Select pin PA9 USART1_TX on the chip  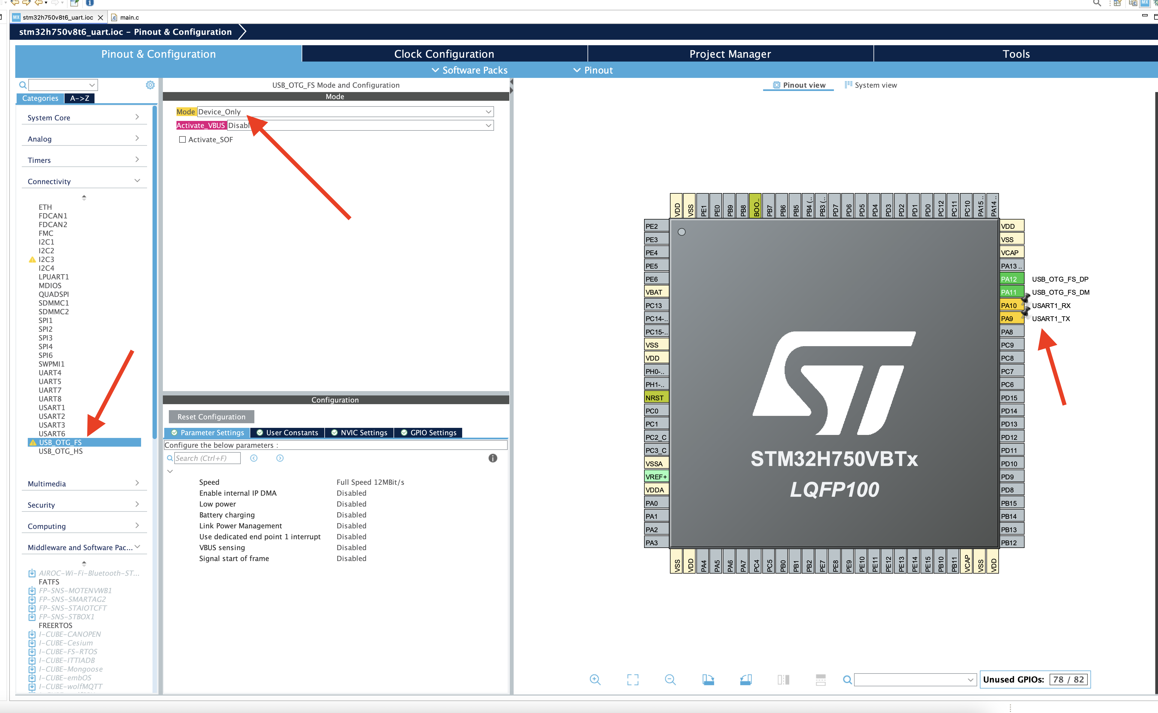1011,319
